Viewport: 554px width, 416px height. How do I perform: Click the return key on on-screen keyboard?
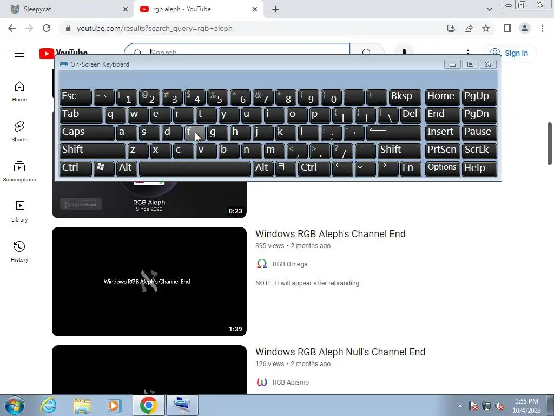coord(394,133)
